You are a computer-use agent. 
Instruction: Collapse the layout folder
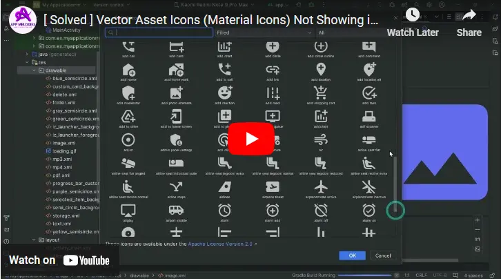pos(34,240)
